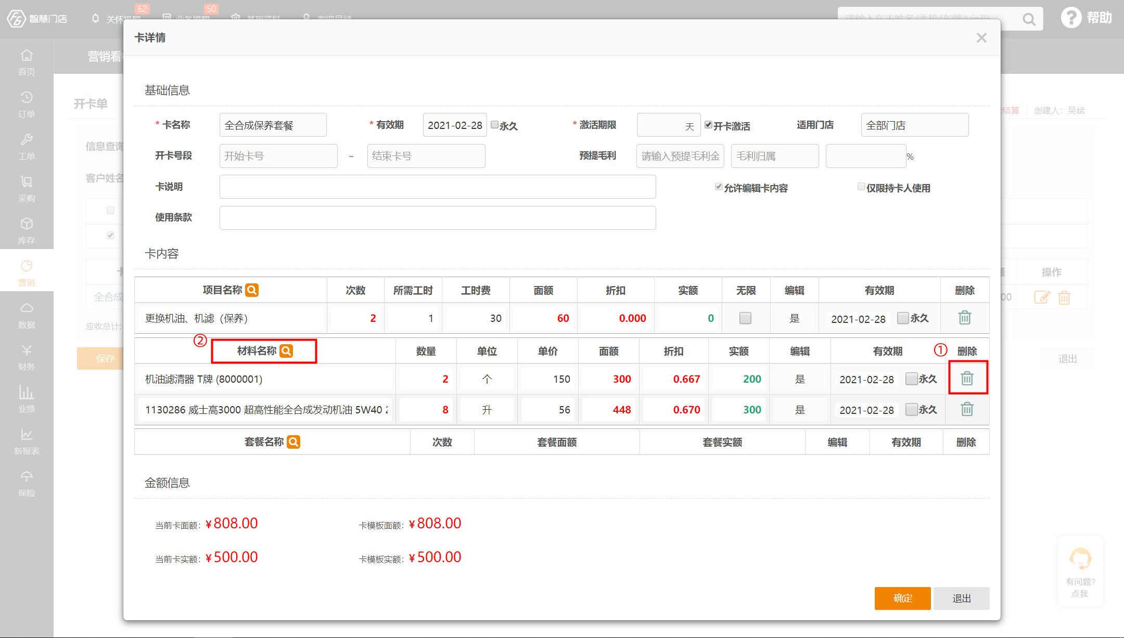Click the gross profit percentage field
Image resolution: width=1124 pixels, height=638 pixels.
click(866, 156)
